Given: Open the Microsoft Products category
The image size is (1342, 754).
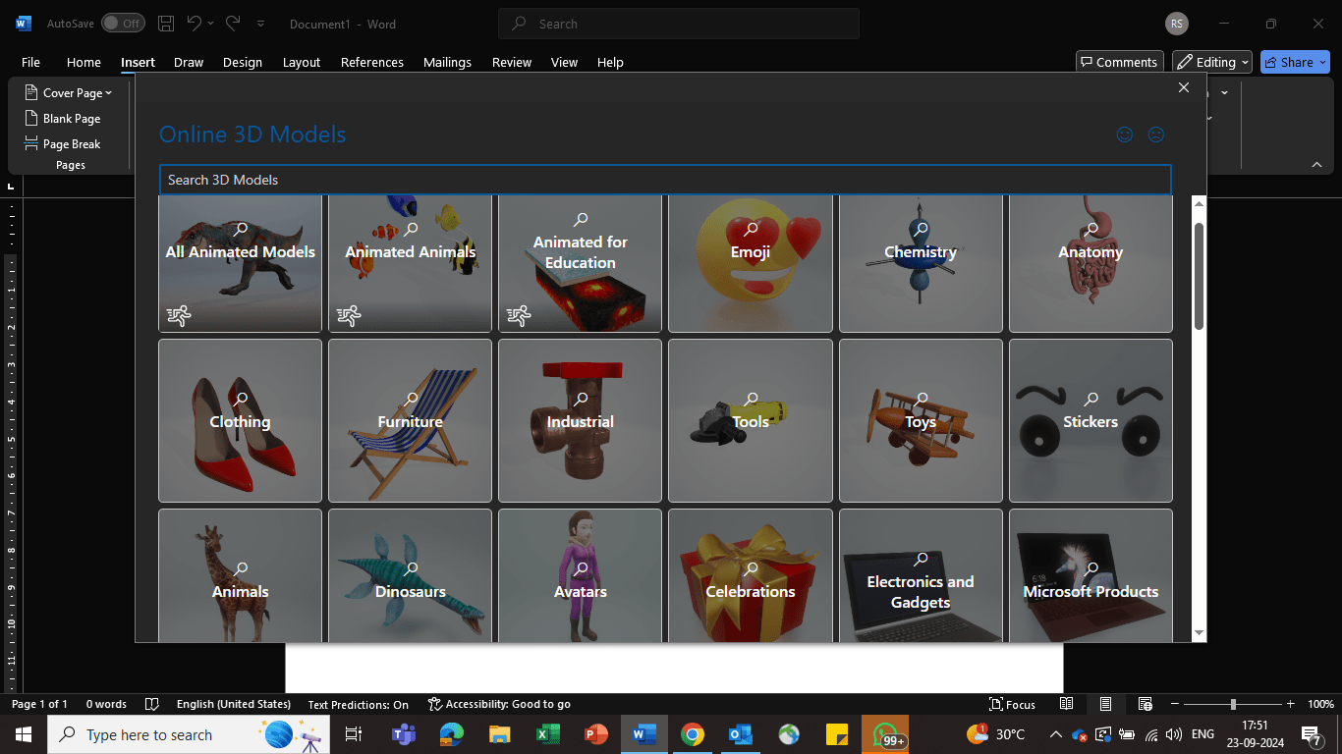Looking at the screenshot, I should [1090, 575].
